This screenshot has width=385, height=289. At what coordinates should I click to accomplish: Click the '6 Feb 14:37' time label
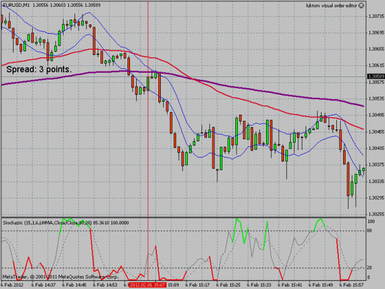tap(44, 285)
